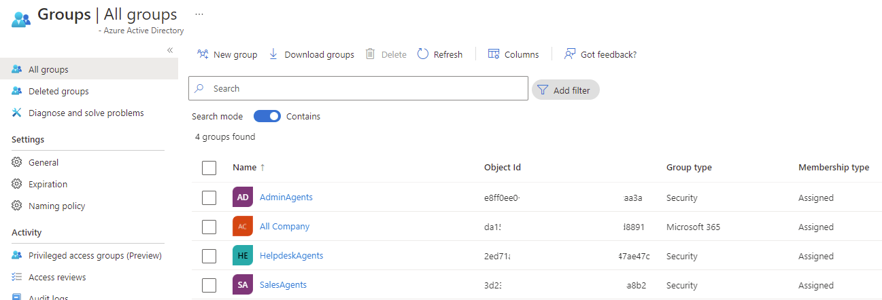Click the Object Id column header

point(503,168)
